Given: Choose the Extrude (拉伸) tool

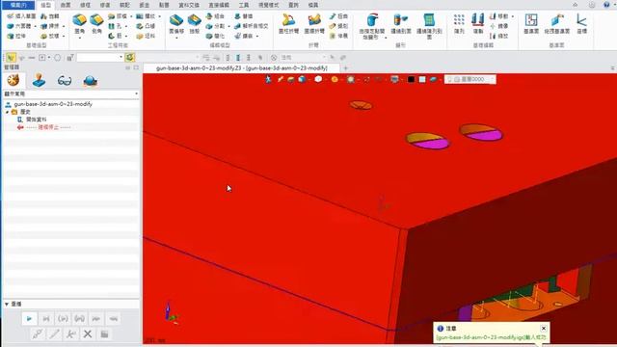Looking at the screenshot, I should pyautogui.click(x=16, y=36).
